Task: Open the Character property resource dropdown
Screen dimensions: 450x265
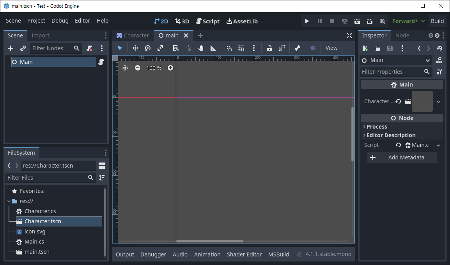Action: (x=438, y=102)
